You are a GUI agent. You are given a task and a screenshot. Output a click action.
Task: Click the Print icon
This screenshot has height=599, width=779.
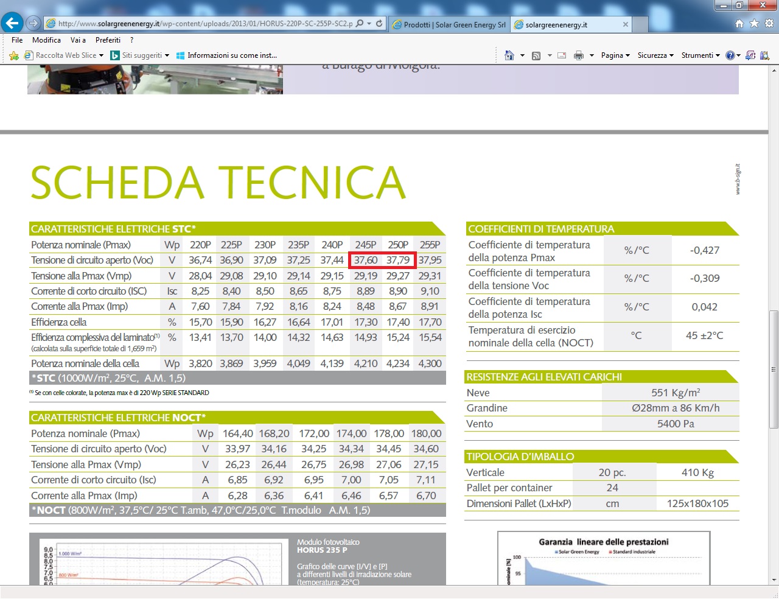point(579,55)
